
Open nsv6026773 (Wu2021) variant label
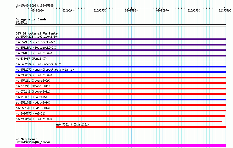point(31,113)
